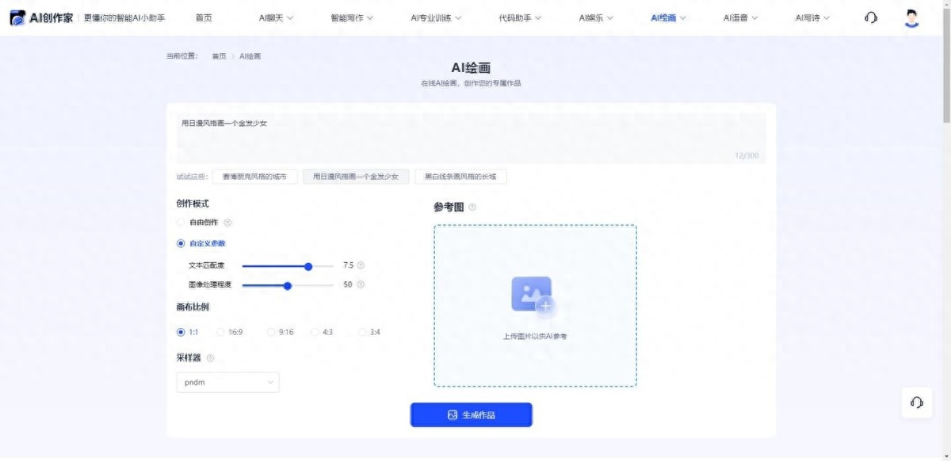Click the 生成作品 generate button
The image size is (951, 461).
click(471, 413)
